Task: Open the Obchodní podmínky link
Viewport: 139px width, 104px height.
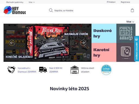Action: tap(15, 2)
